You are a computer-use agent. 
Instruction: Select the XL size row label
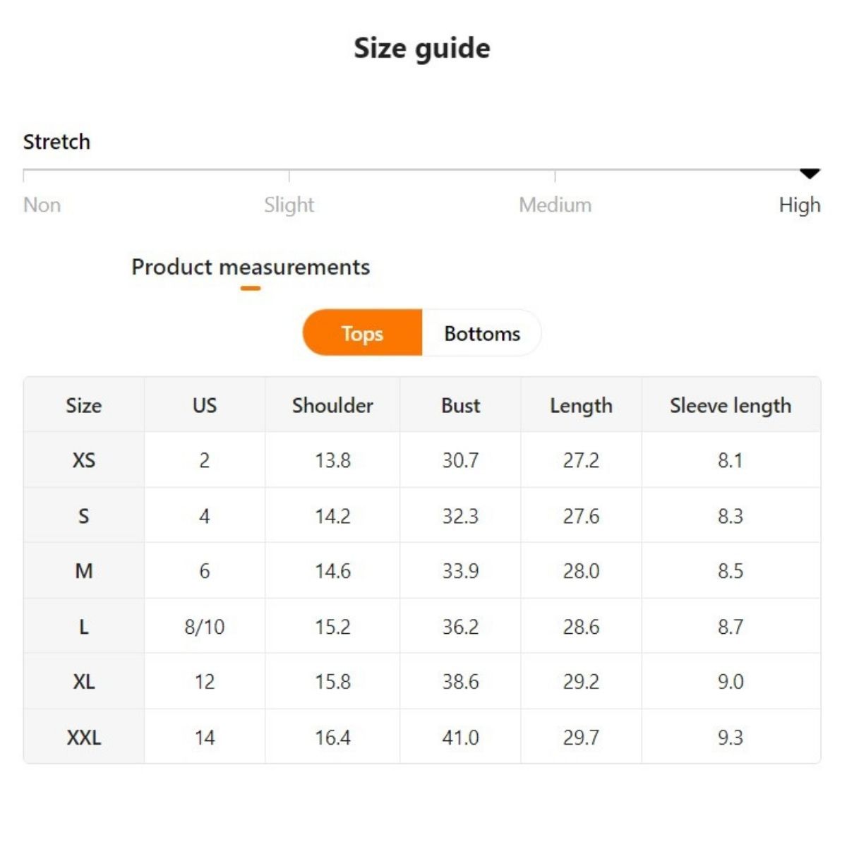tap(83, 681)
